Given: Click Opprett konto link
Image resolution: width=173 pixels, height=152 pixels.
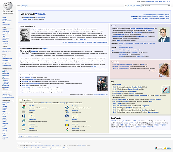Looking at the screenshot, I should coord(162,1).
